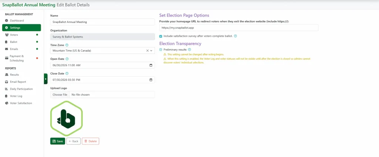Image resolution: width=379 pixels, height=157 pixels.
Task: View Daily Participation report
Action: coord(21,89)
